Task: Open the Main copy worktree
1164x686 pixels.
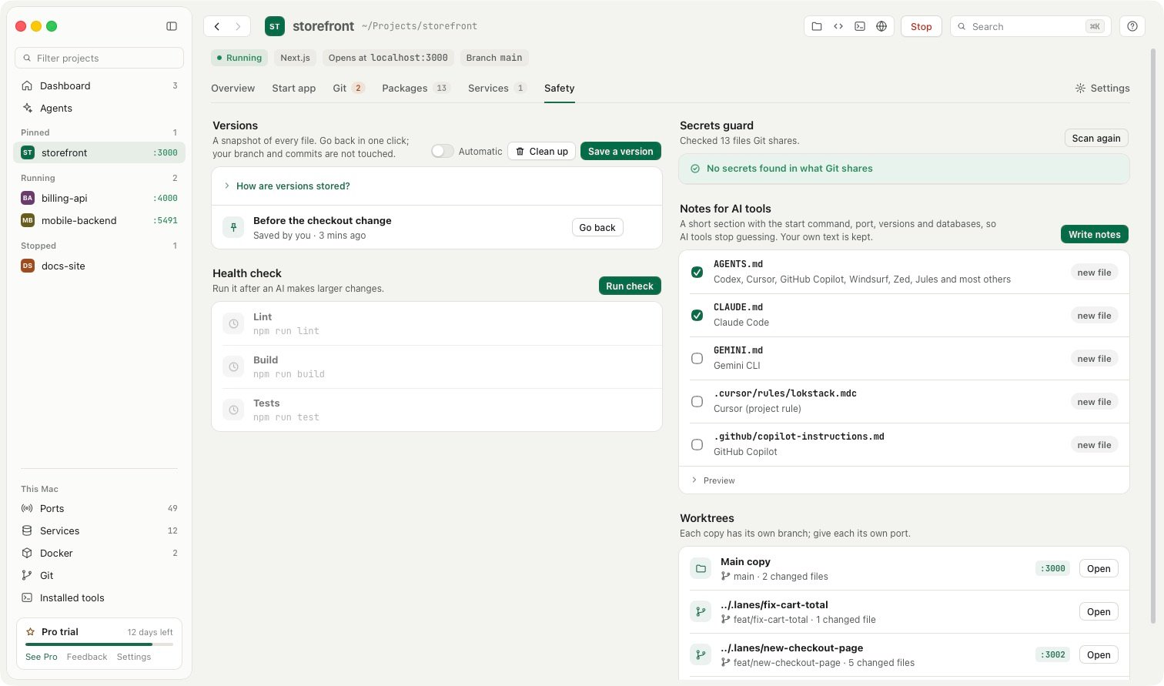Action: coord(1099,569)
